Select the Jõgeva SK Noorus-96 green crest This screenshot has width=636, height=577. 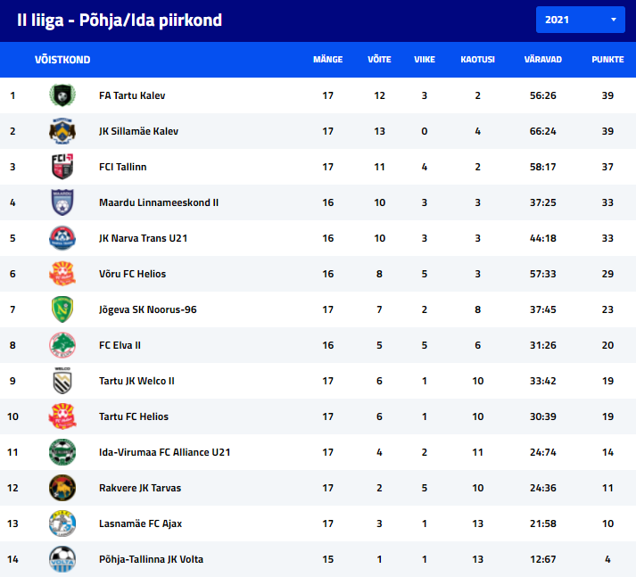pyautogui.click(x=62, y=309)
